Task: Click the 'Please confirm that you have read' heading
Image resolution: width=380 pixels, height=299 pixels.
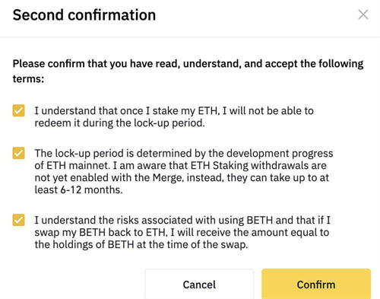Action: pyautogui.click(x=188, y=64)
